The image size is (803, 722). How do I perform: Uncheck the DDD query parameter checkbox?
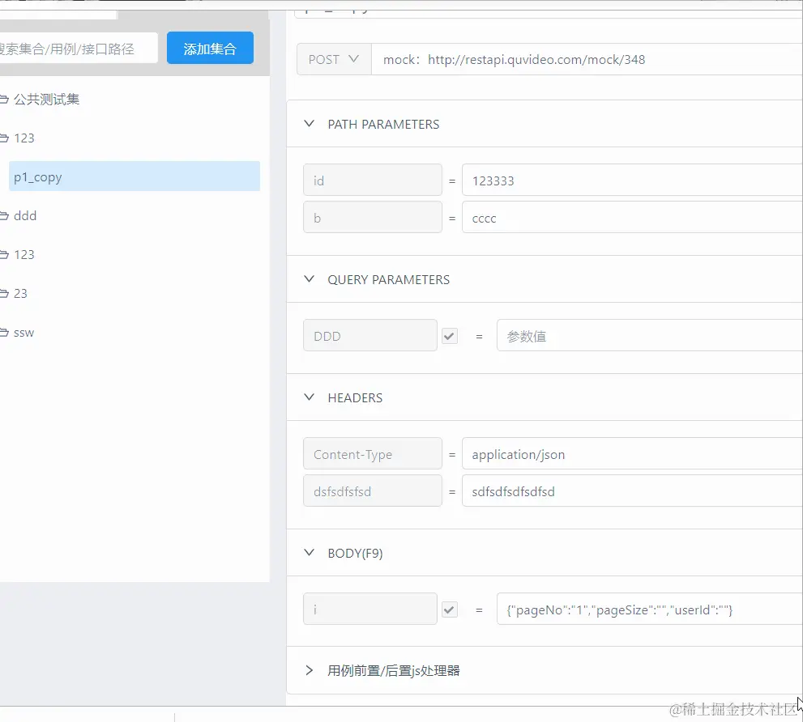tap(449, 334)
